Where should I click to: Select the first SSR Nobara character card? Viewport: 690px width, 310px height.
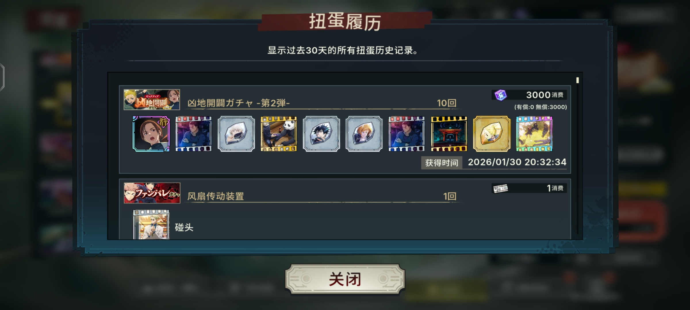point(151,134)
